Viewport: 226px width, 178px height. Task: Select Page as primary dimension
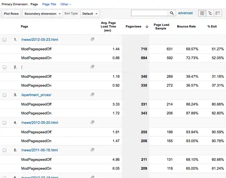[34, 4]
